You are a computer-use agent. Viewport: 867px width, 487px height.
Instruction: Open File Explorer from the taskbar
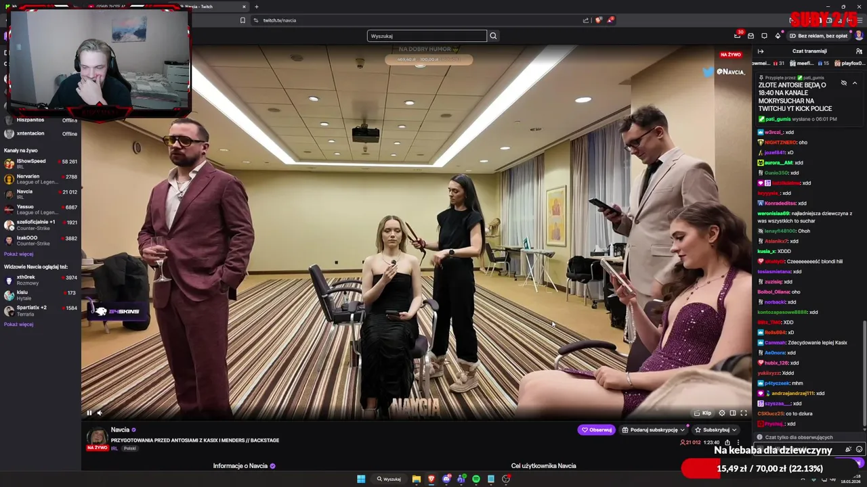click(x=417, y=479)
